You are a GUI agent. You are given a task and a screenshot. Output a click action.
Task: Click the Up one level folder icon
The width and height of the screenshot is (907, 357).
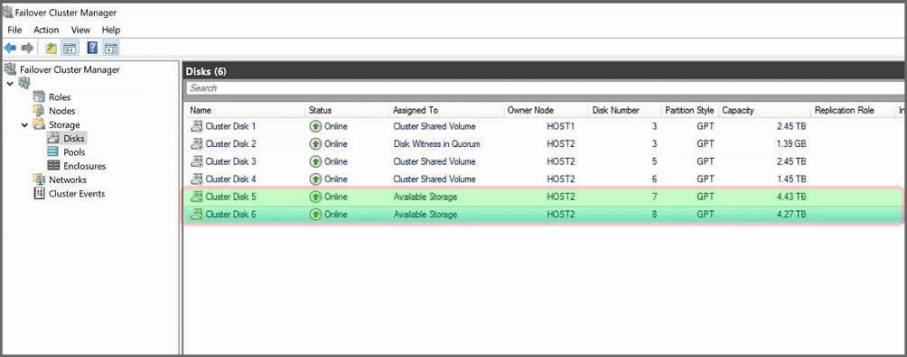[x=51, y=48]
